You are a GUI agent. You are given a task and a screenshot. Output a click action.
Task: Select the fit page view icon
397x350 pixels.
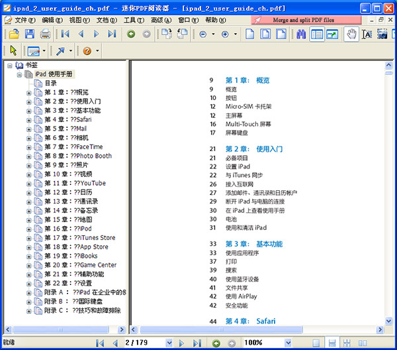[x=265, y=34]
